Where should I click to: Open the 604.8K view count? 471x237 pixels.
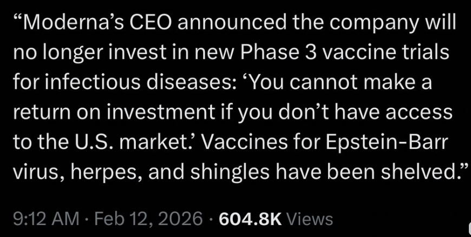250,218
